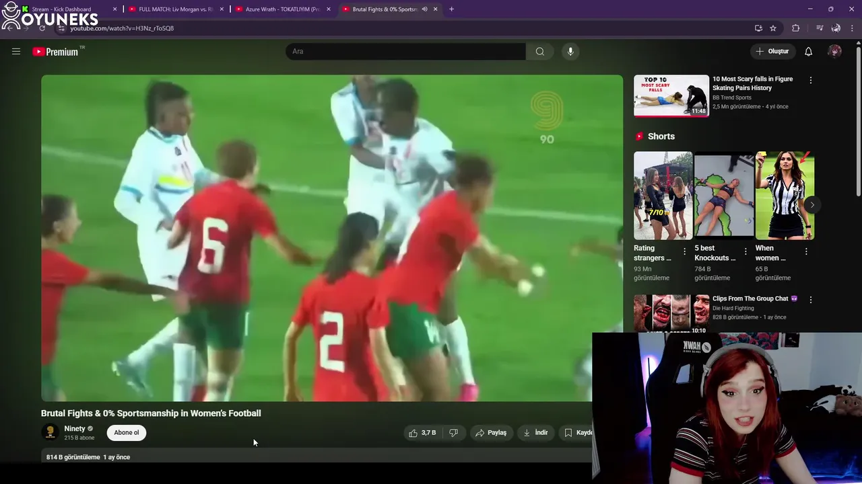Click the Shorts section heading

click(661, 136)
